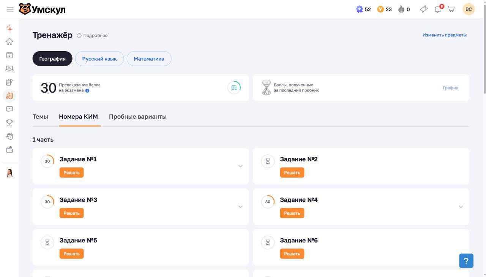Screen dimensions: 486x277
Task: Select the trophy icon in sidebar
Action: (9, 123)
